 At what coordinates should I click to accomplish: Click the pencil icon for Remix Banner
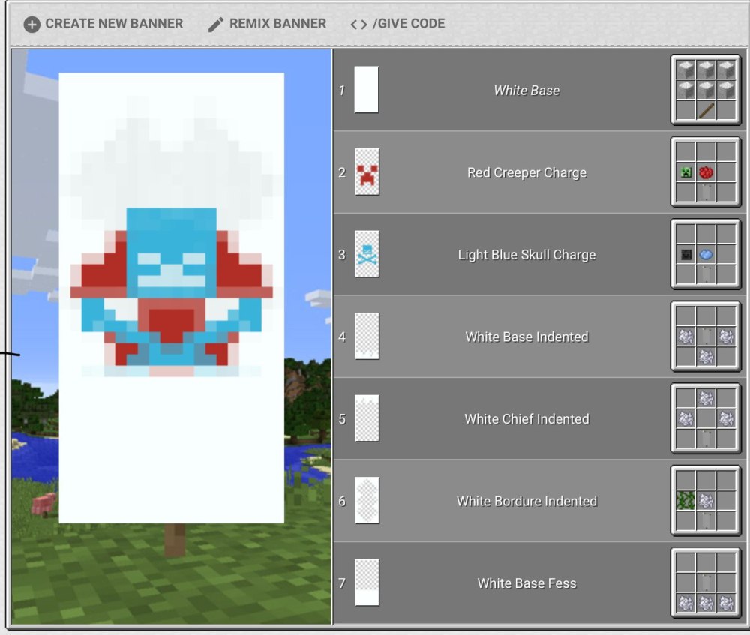[216, 25]
